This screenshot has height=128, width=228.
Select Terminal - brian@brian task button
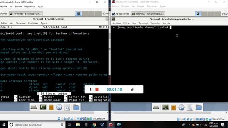26,14
